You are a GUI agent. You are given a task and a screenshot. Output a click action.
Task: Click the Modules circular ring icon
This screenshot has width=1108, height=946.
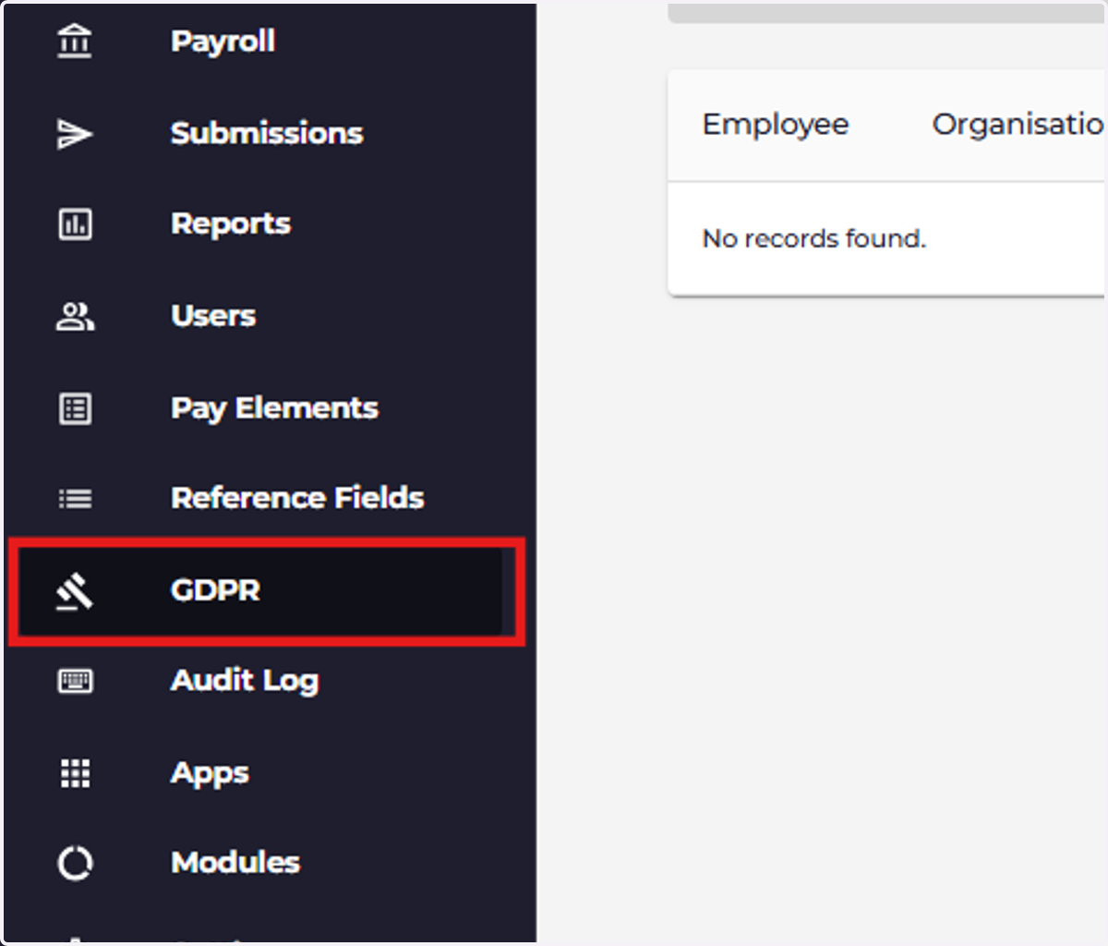(x=75, y=863)
